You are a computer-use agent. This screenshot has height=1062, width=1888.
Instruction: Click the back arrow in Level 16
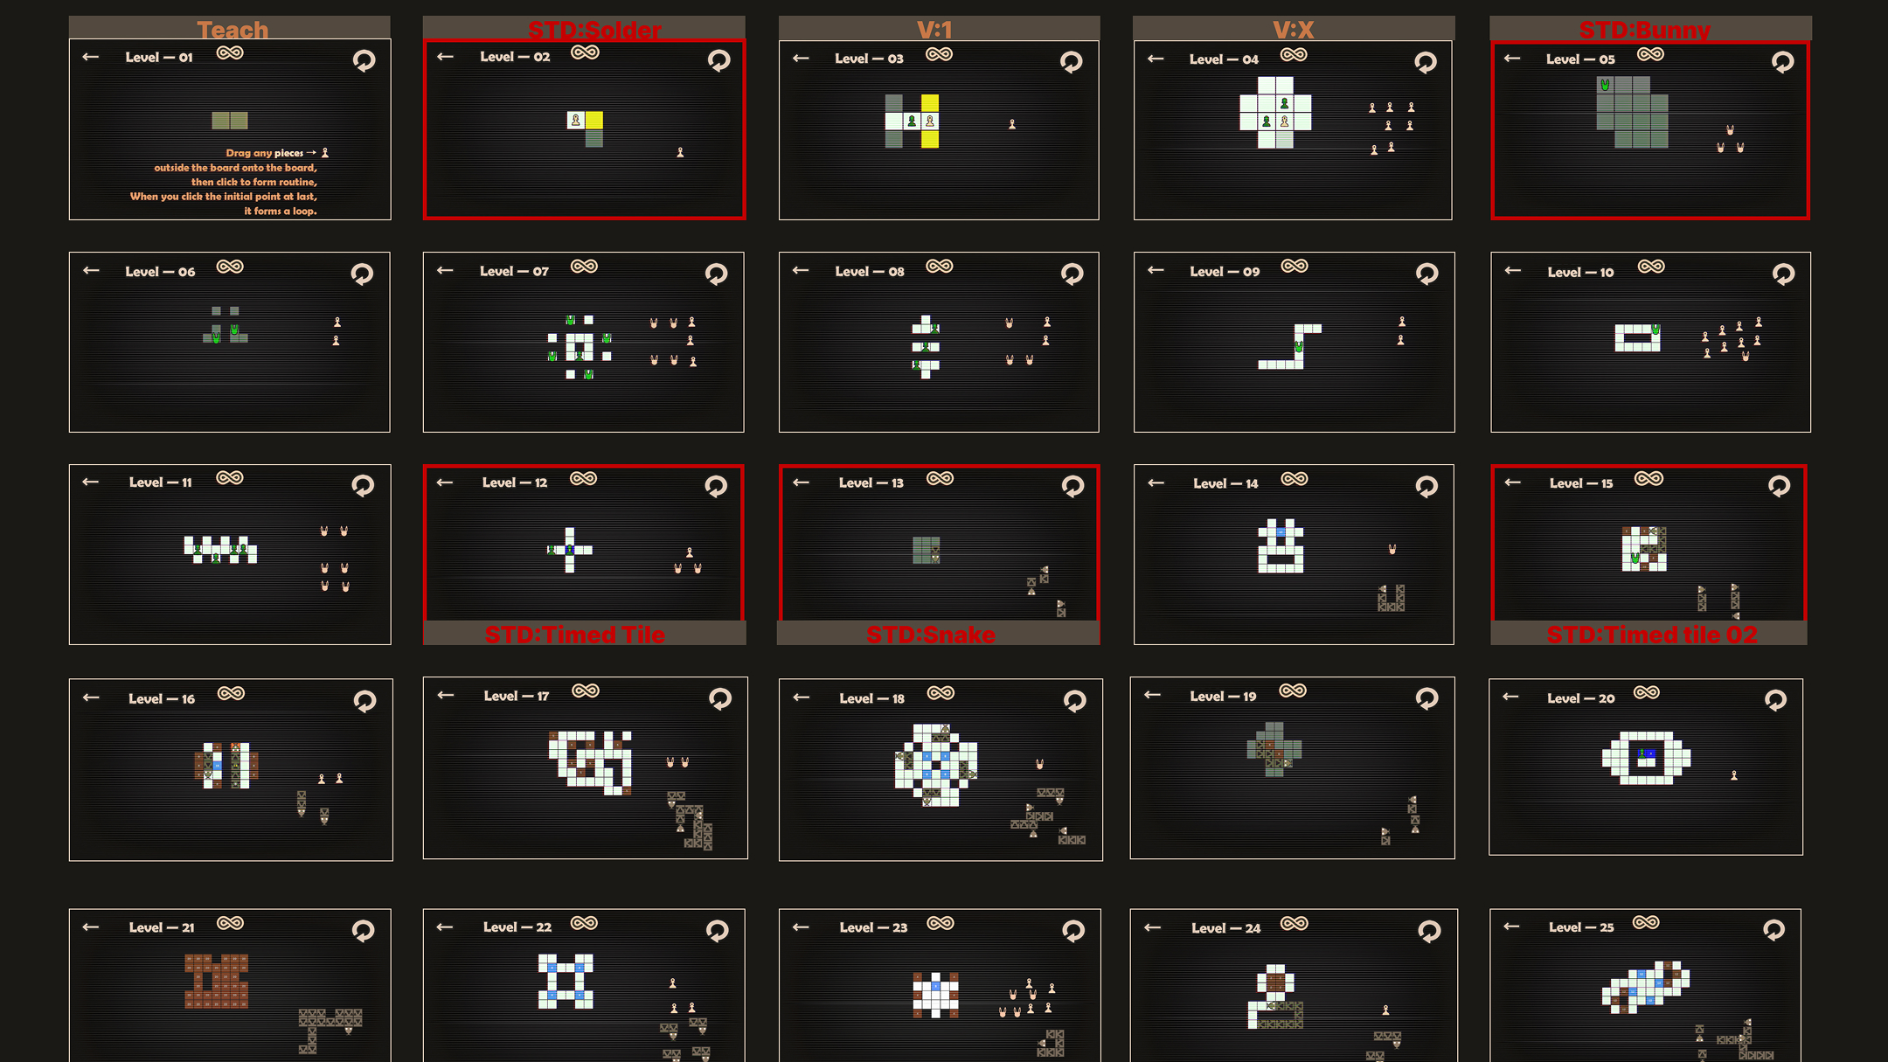coord(91,698)
